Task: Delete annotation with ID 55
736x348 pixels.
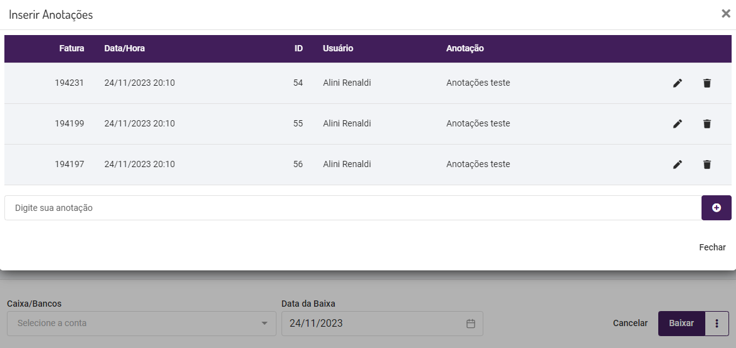Action: (x=707, y=124)
